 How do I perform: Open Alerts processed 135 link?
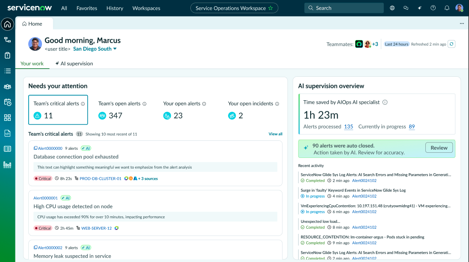348,127
